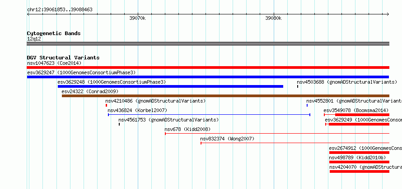402x189 pixels.
Task: Open the esv3629248 (1000GenomesConsortiumPhase3) label
Action: (112, 82)
